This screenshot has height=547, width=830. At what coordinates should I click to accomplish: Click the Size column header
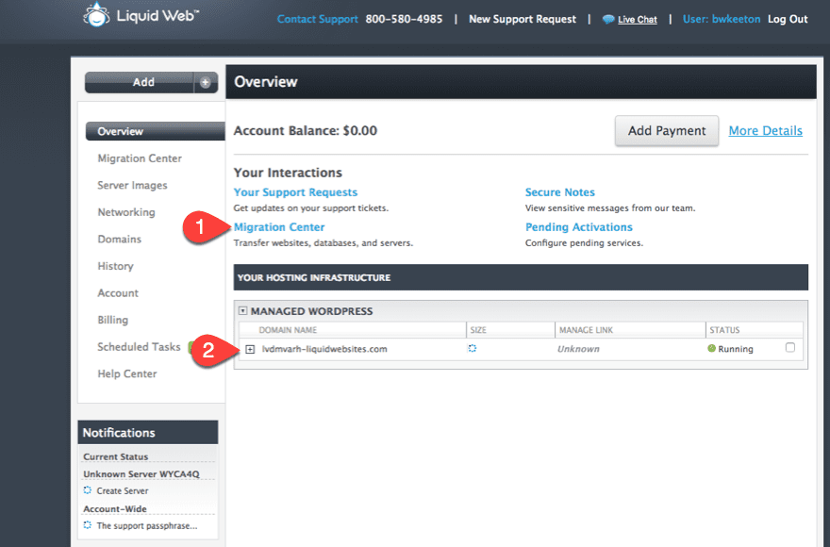[478, 330]
